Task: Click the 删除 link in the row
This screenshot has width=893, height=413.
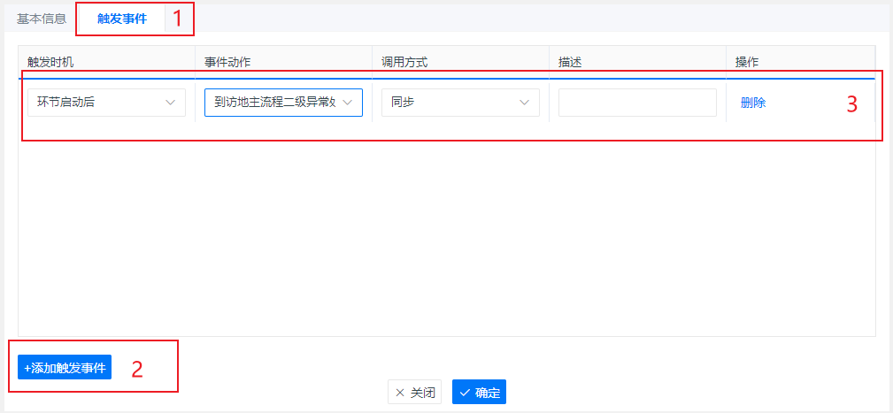Action: [x=753, y=103]
